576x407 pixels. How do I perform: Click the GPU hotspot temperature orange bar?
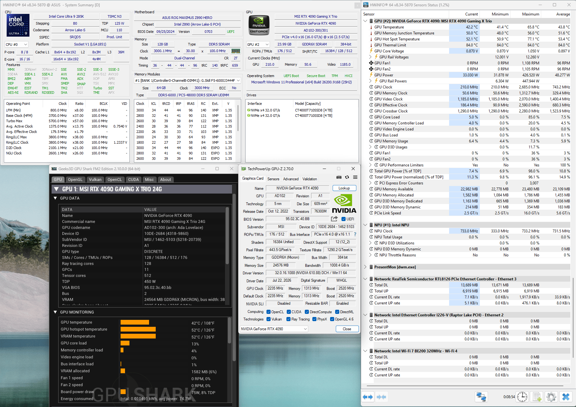coord(138,329)
